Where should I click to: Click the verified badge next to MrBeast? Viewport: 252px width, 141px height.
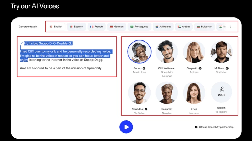tap(227, 68)
